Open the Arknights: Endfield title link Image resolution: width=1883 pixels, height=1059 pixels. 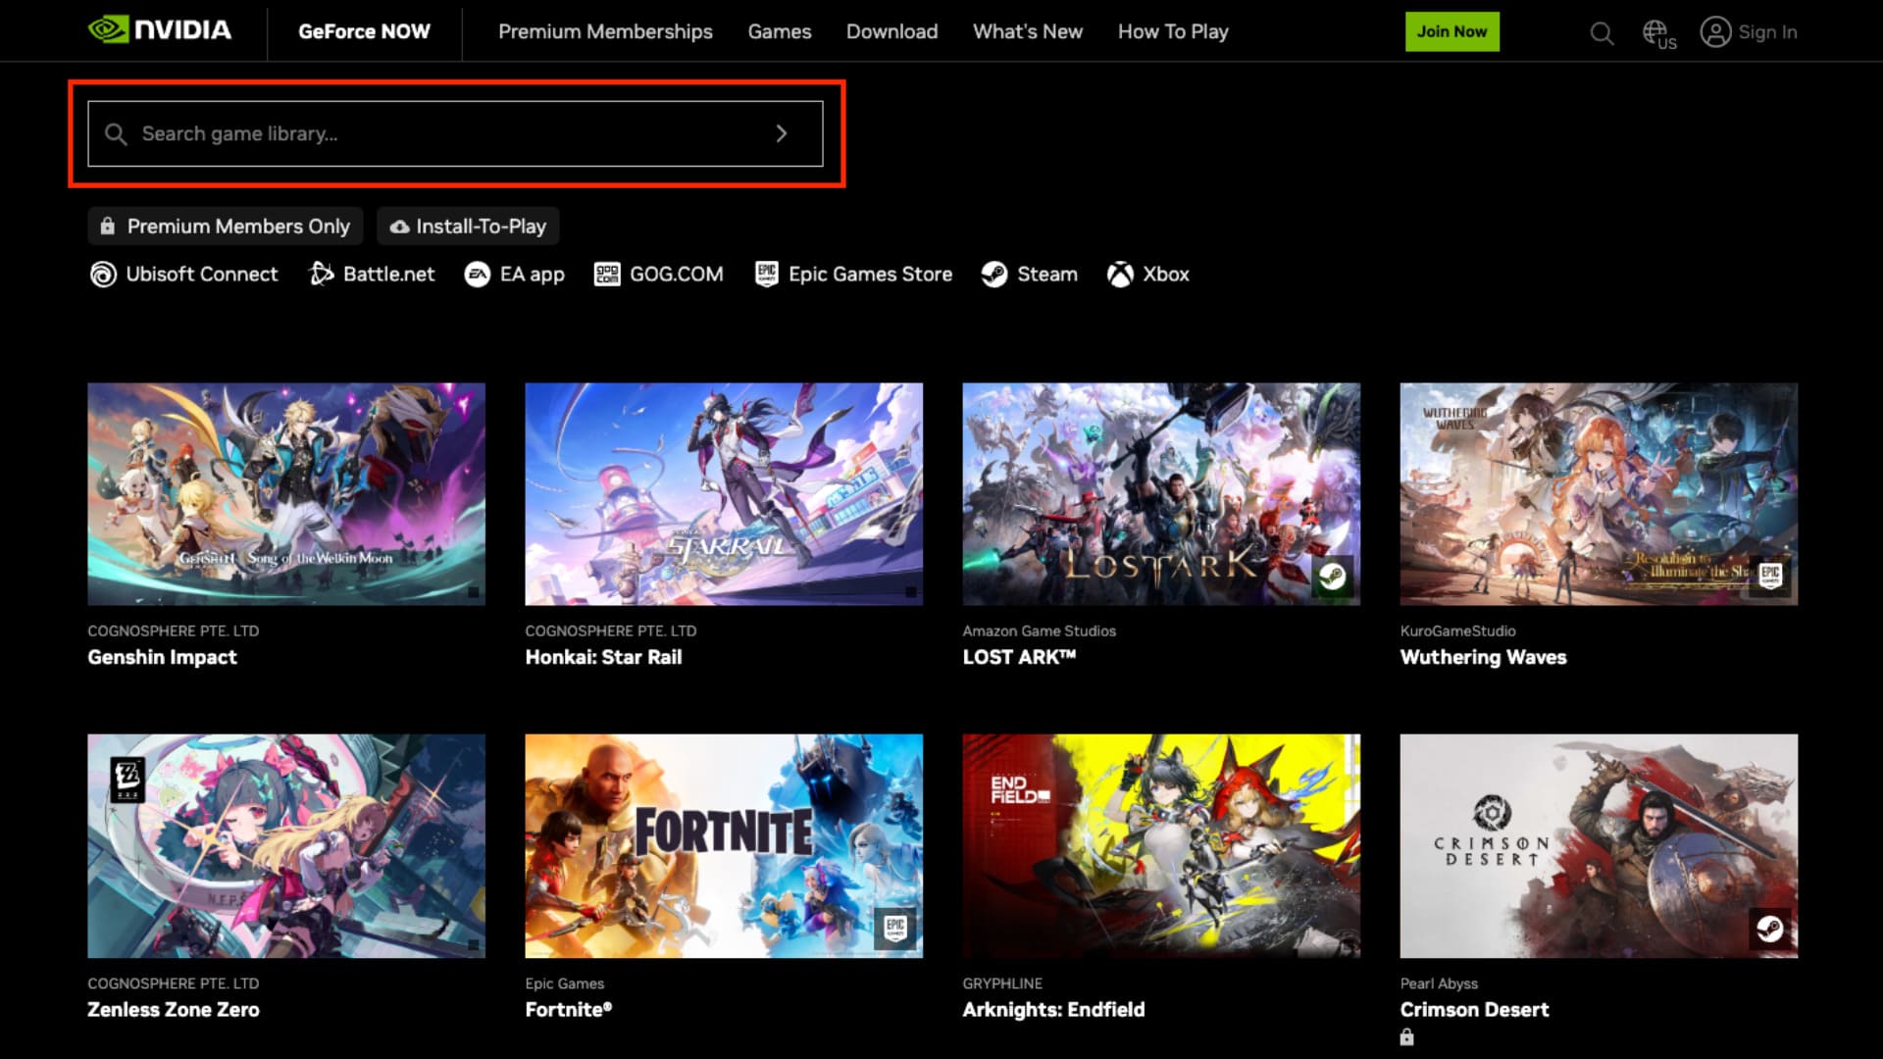(x=1053, y=1009)
